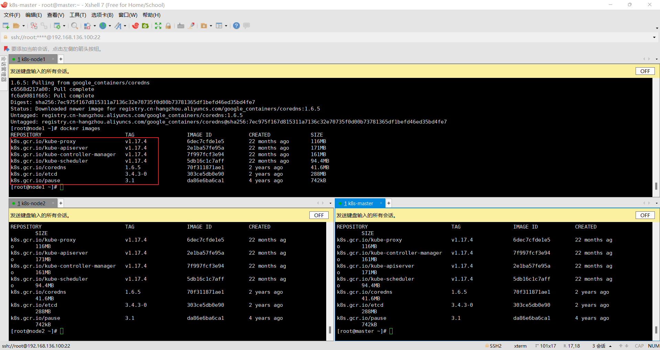Click k8s-node2 terminal scrollbar thumb
The width and height of the screenshot is (660, 350).
(330, 330)
